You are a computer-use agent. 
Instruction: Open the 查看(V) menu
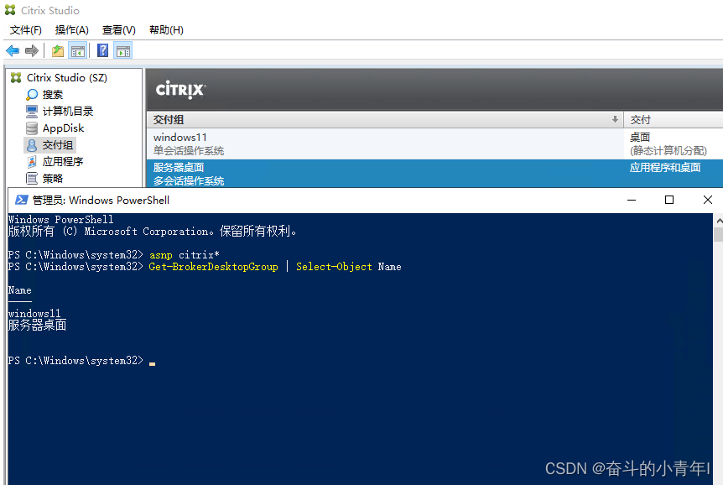[x=118, y=30]
